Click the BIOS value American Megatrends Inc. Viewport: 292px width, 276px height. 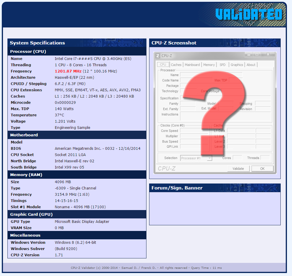pos(97,149)
